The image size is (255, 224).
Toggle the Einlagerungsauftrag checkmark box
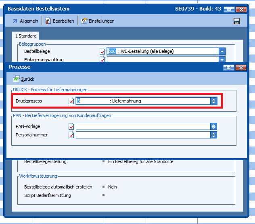[x=102, y=60]
